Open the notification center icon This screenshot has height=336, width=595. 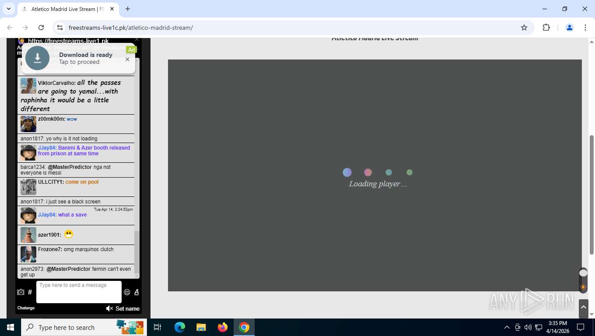tap(581, 327)
